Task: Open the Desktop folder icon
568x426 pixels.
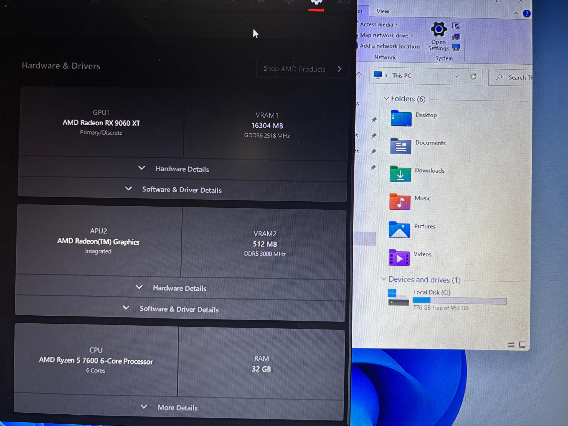Action: [401, 118]
